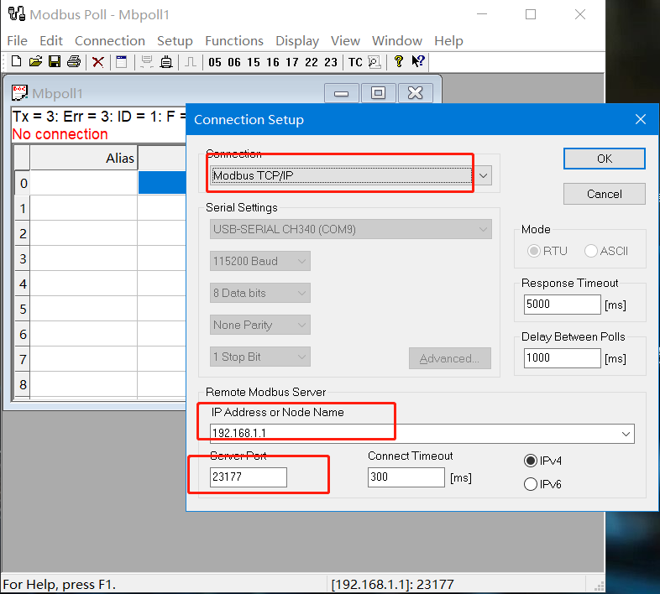Open the IP Address dropdown arrow
The image size is (660, 594).
click(626, 434)
